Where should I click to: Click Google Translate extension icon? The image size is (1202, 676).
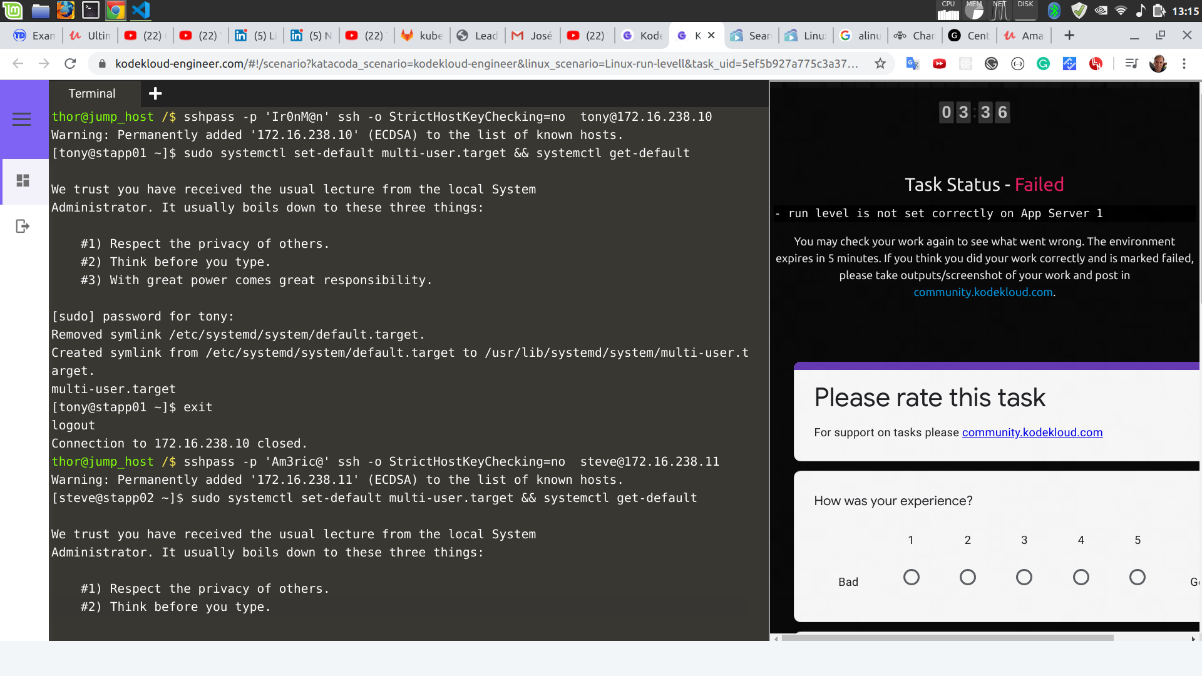pos(913,63)
